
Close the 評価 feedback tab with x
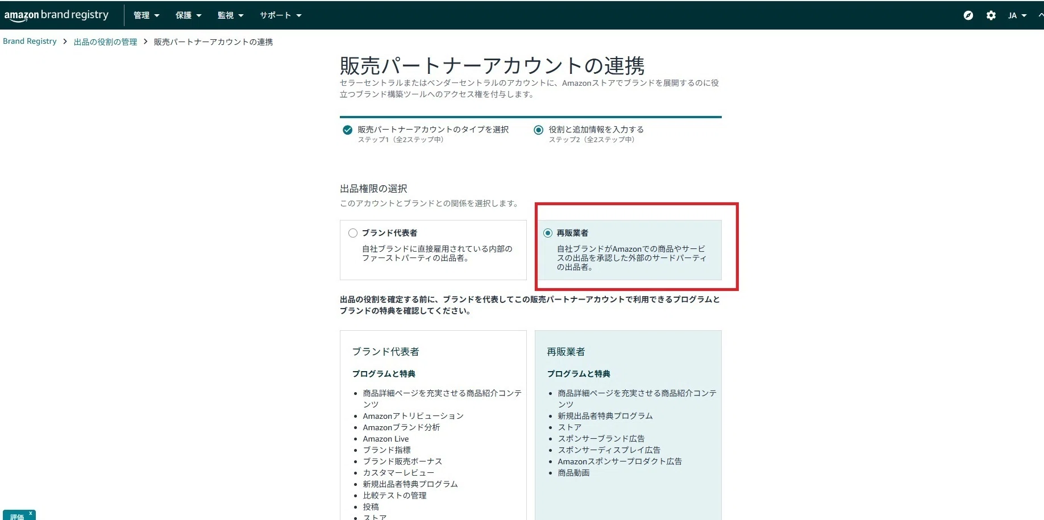point(31,513)
